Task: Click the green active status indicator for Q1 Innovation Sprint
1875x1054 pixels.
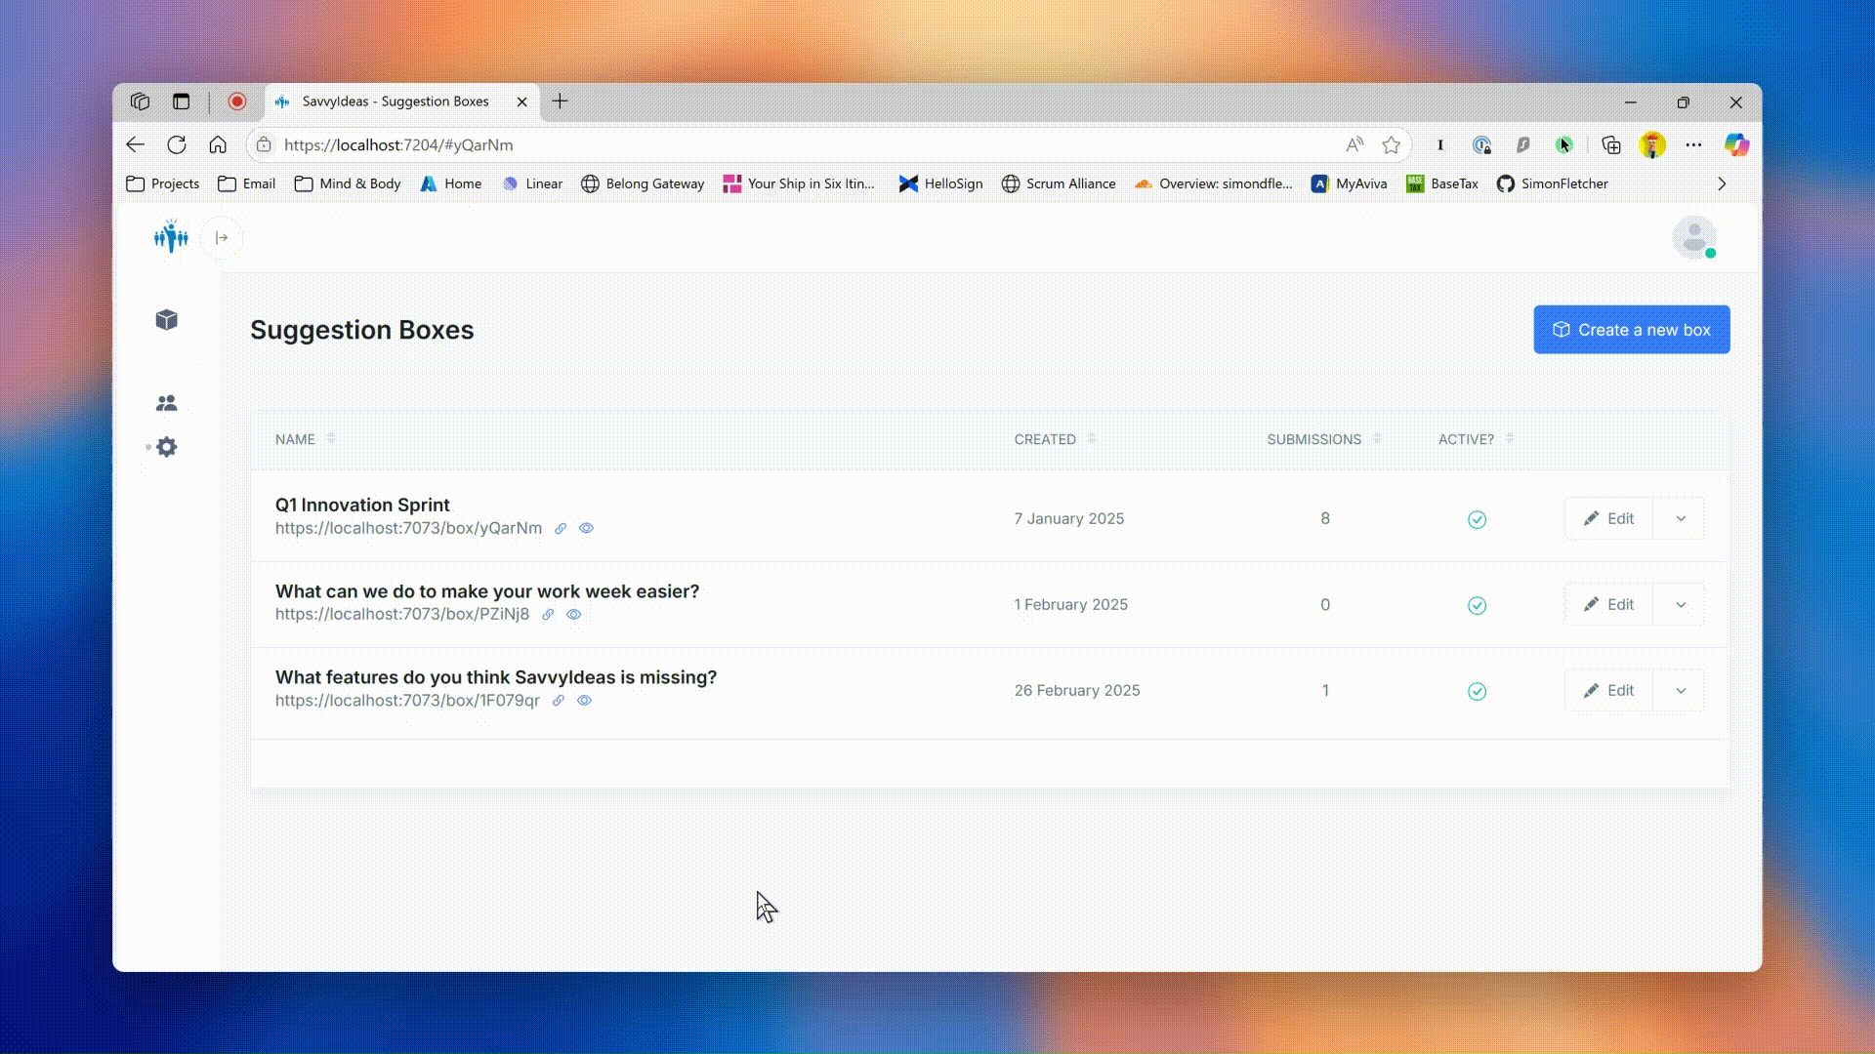Action: pos(1477,519)
